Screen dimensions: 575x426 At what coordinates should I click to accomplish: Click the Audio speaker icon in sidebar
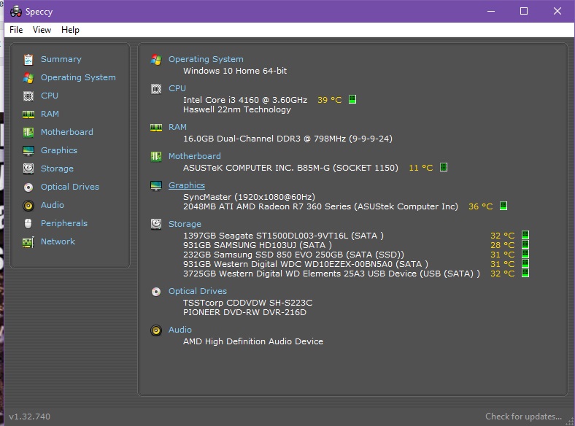(x=28, y=205)
